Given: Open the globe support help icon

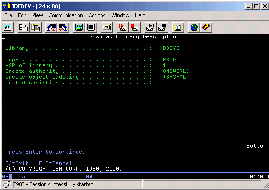Looking at the screenshot, I should pyautogui.click(x=194, y=27).
